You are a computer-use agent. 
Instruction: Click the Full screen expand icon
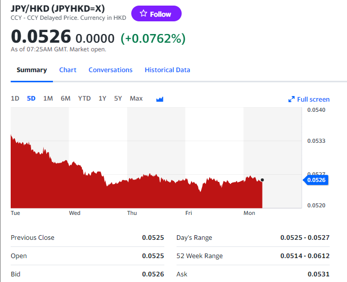[292, 100]
